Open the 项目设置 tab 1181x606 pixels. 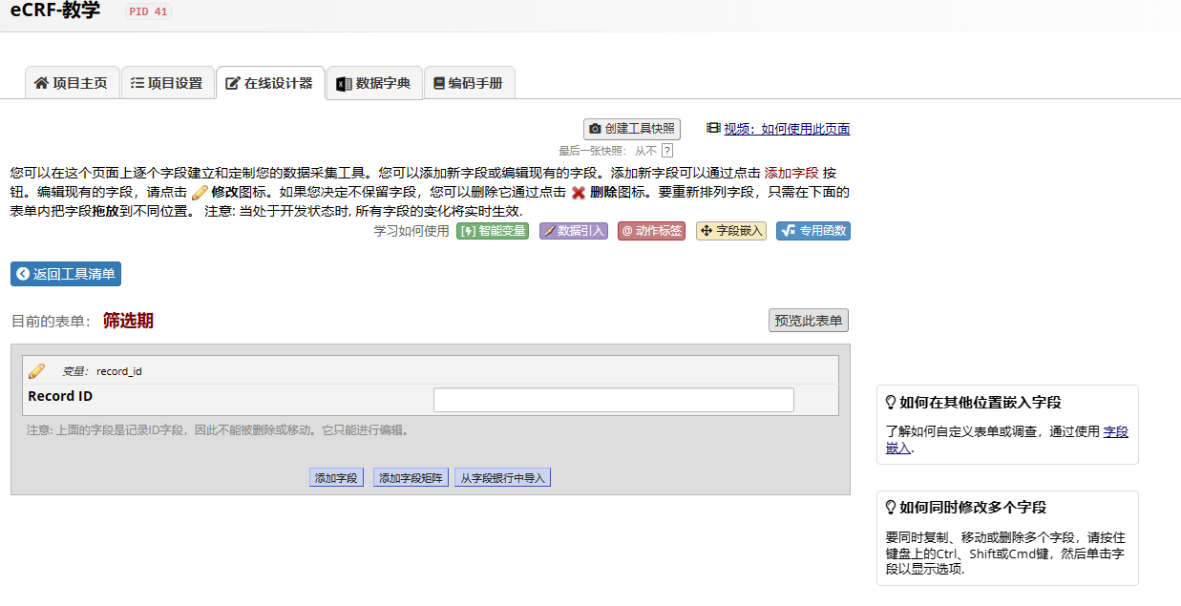(168, 83)
